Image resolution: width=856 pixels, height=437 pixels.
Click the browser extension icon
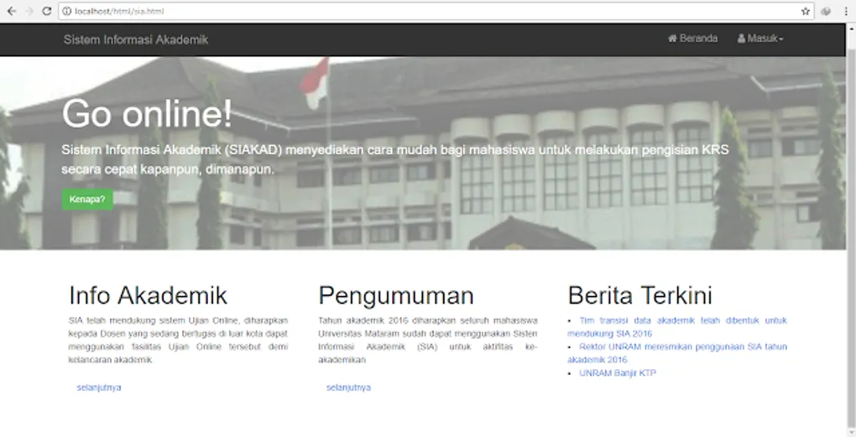click(826, 11)
